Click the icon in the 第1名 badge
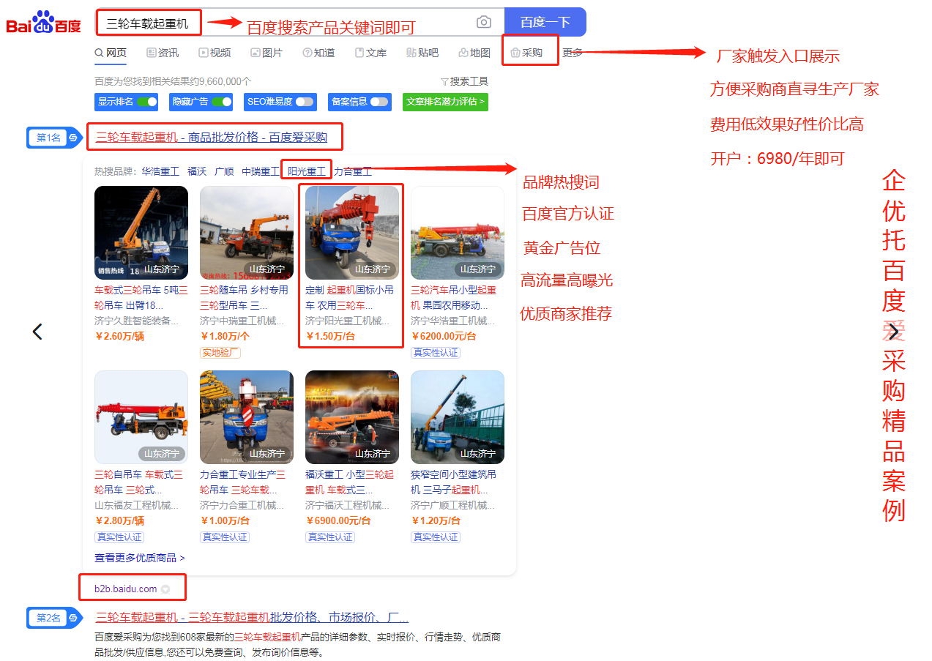 tap(73, 138)
